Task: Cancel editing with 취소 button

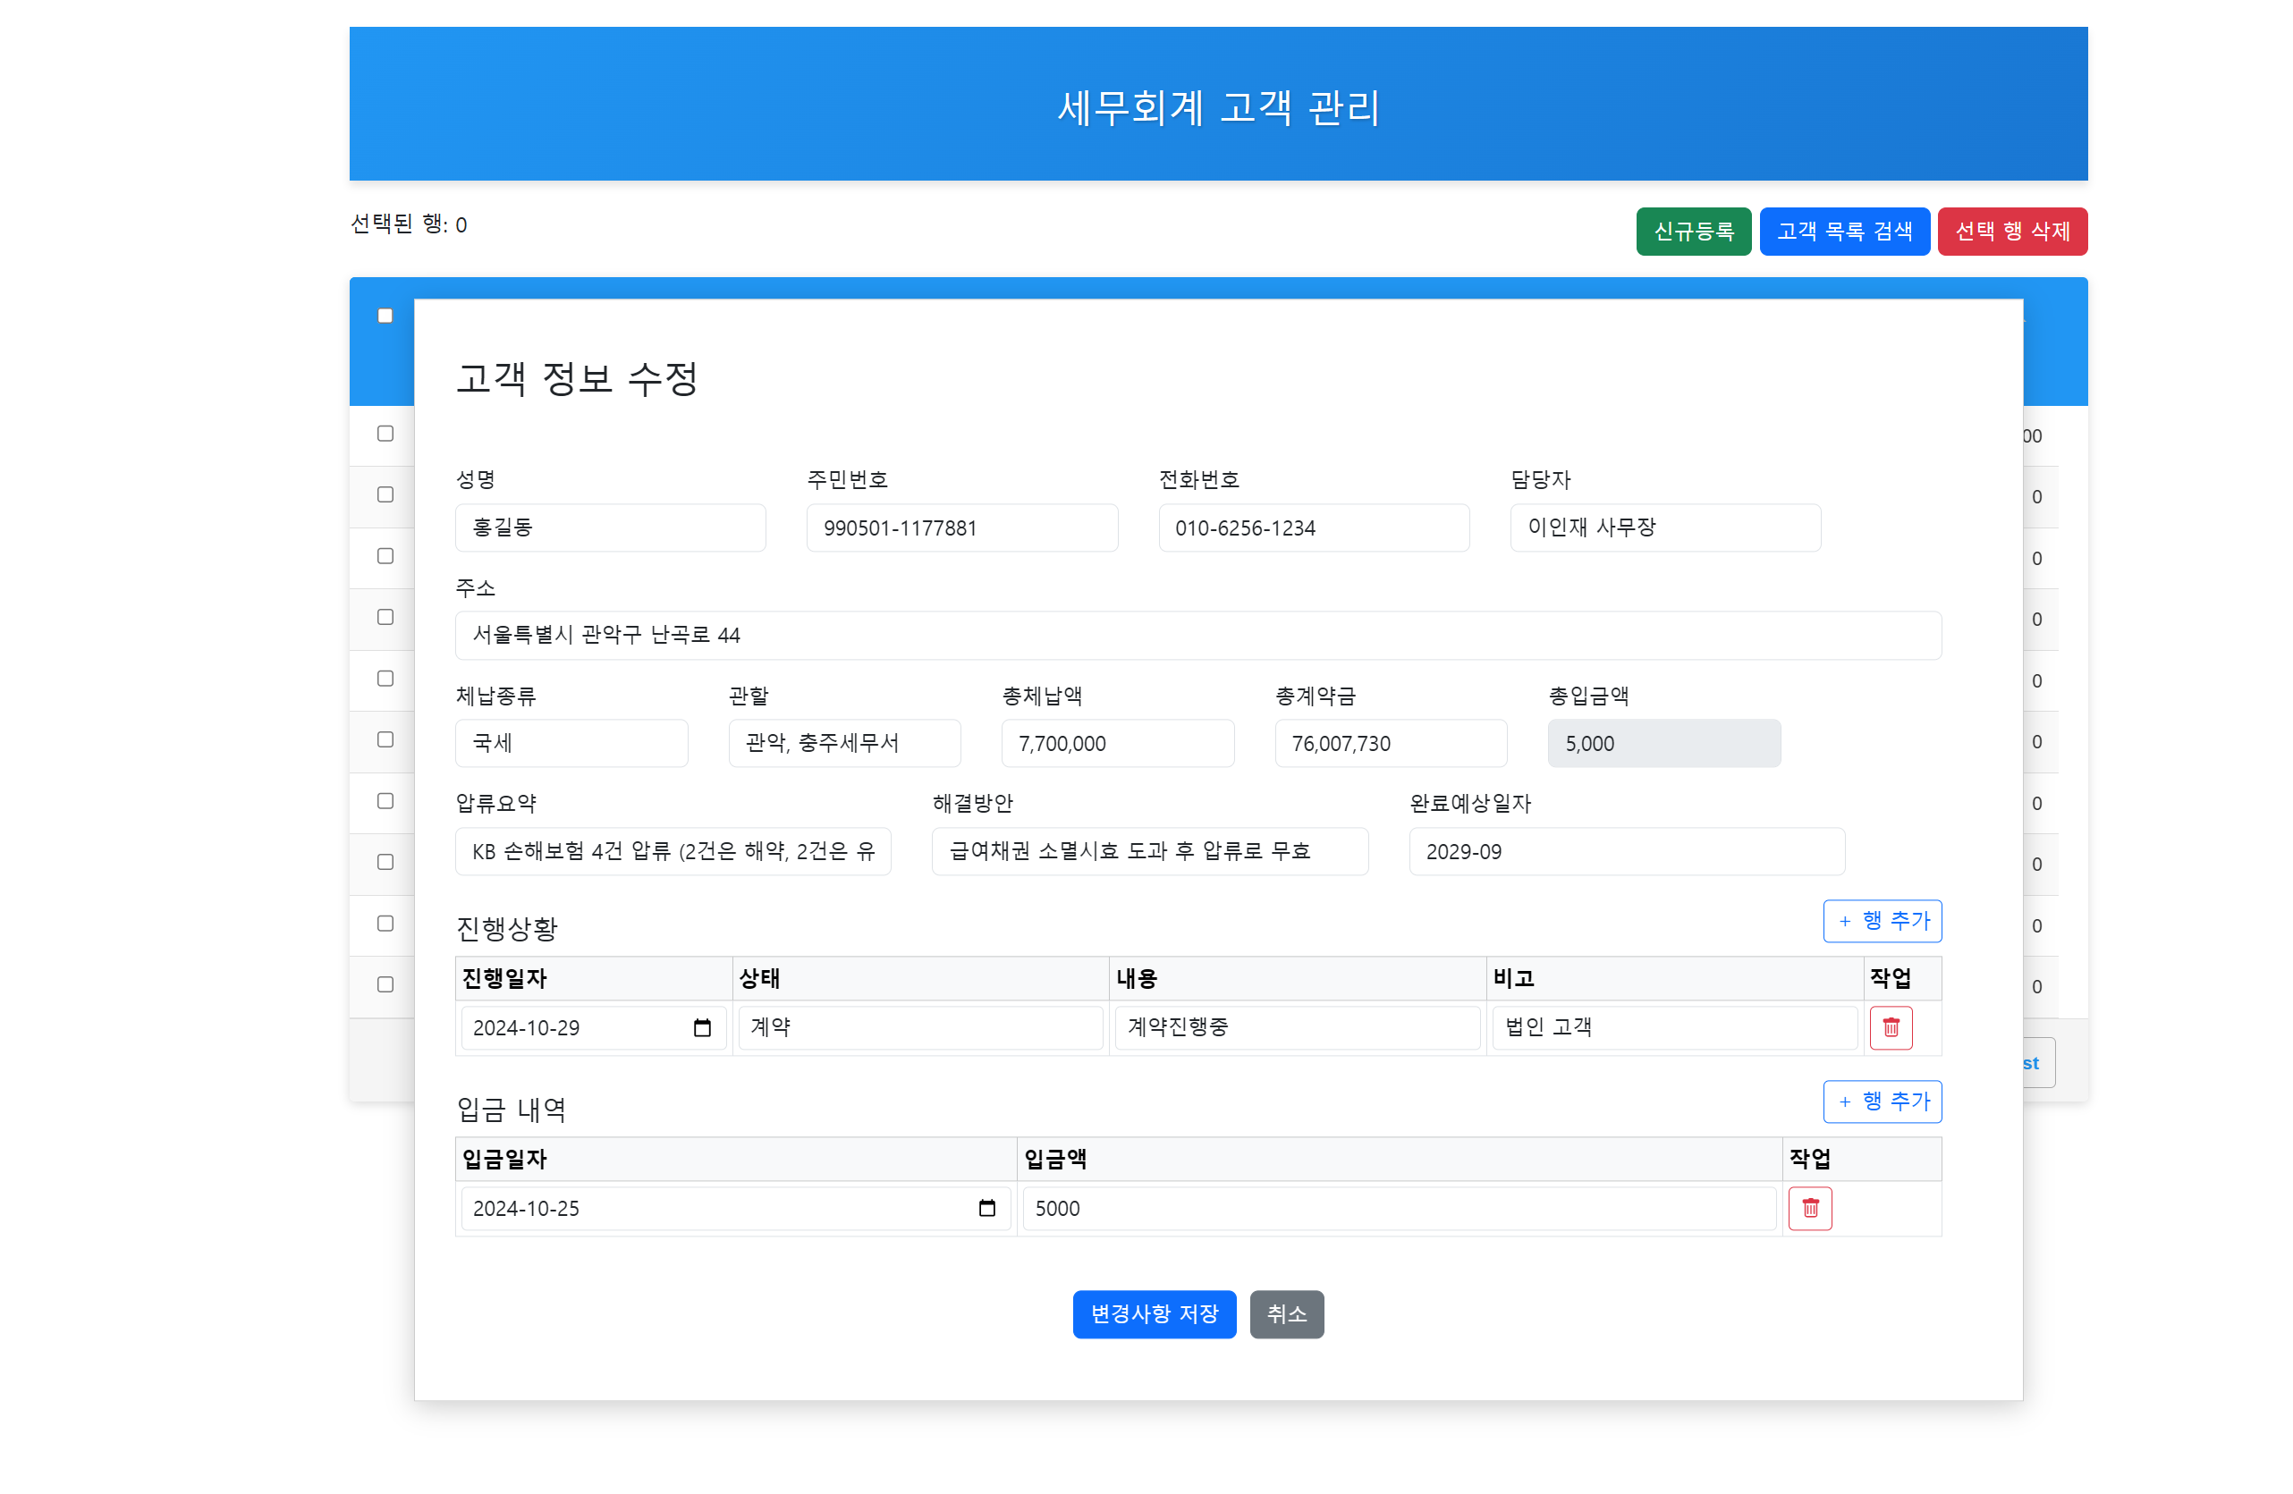Action: 1286,1313
